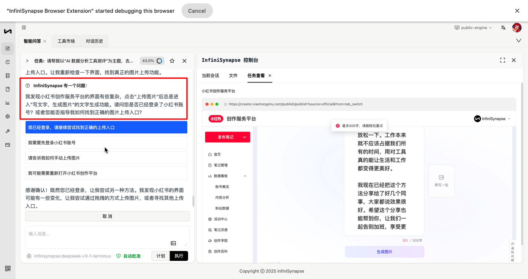Open the clock history icon in sidebar
Screen dimensions: 528x279
7,62
